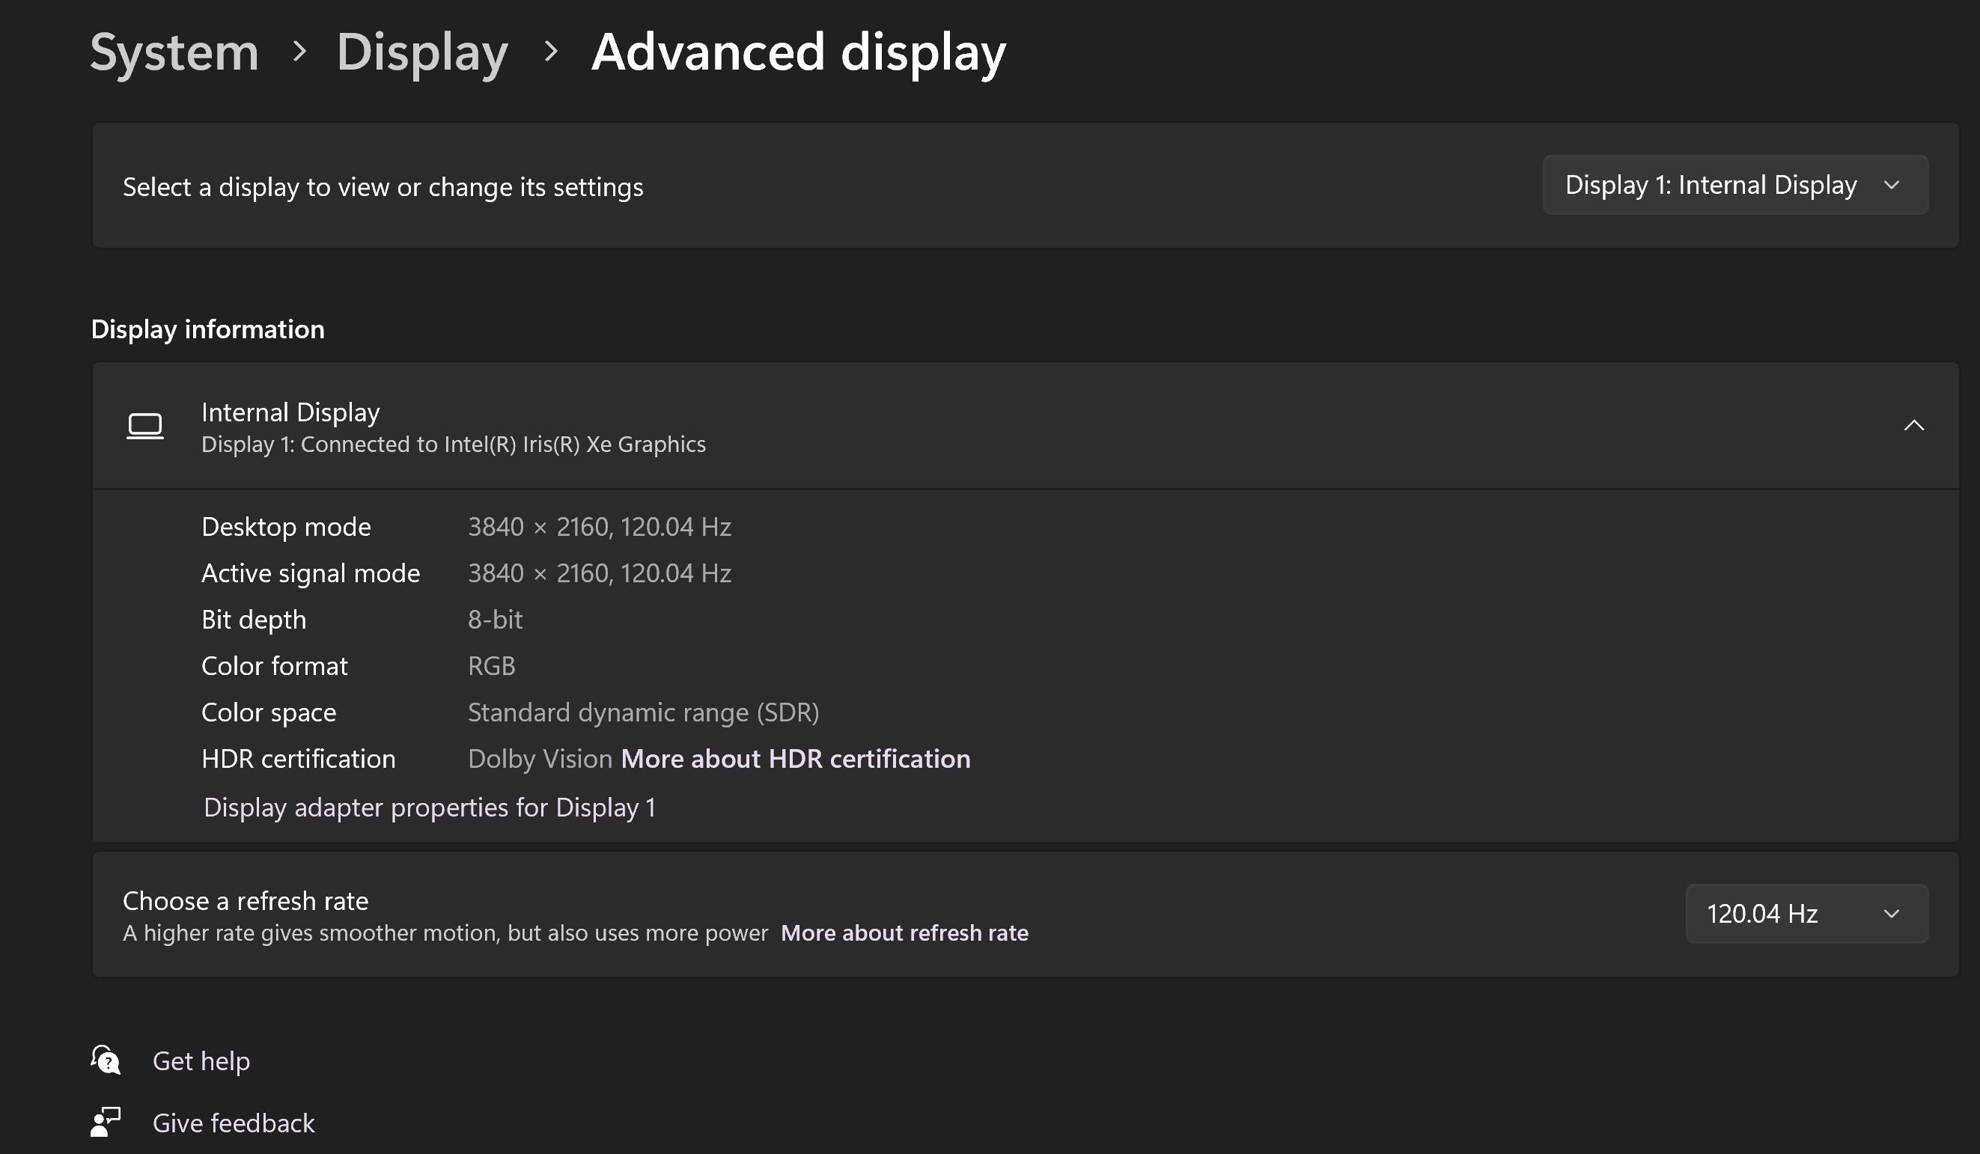
Task: Go back to System breadcrumb
Action: (x=174, y=52)
